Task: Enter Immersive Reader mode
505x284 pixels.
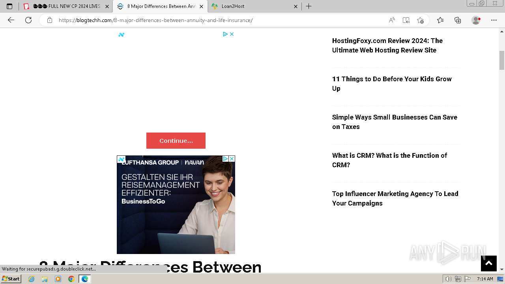Action: (406, 20)
